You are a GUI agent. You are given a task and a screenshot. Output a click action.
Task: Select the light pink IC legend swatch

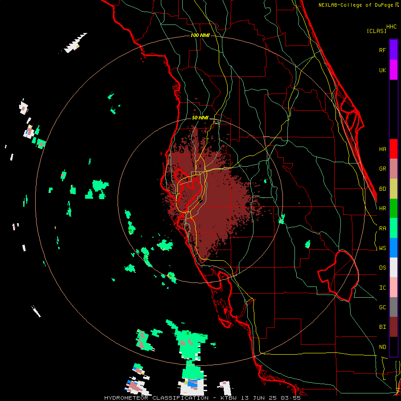393,287
